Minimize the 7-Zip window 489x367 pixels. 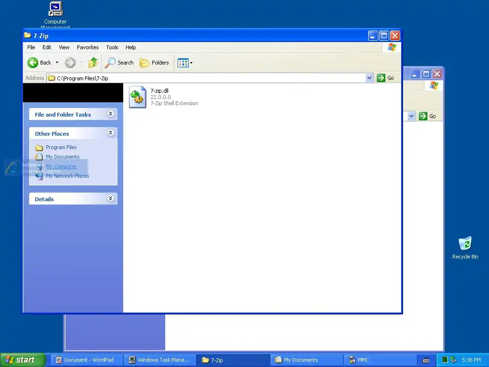point(372,35)
